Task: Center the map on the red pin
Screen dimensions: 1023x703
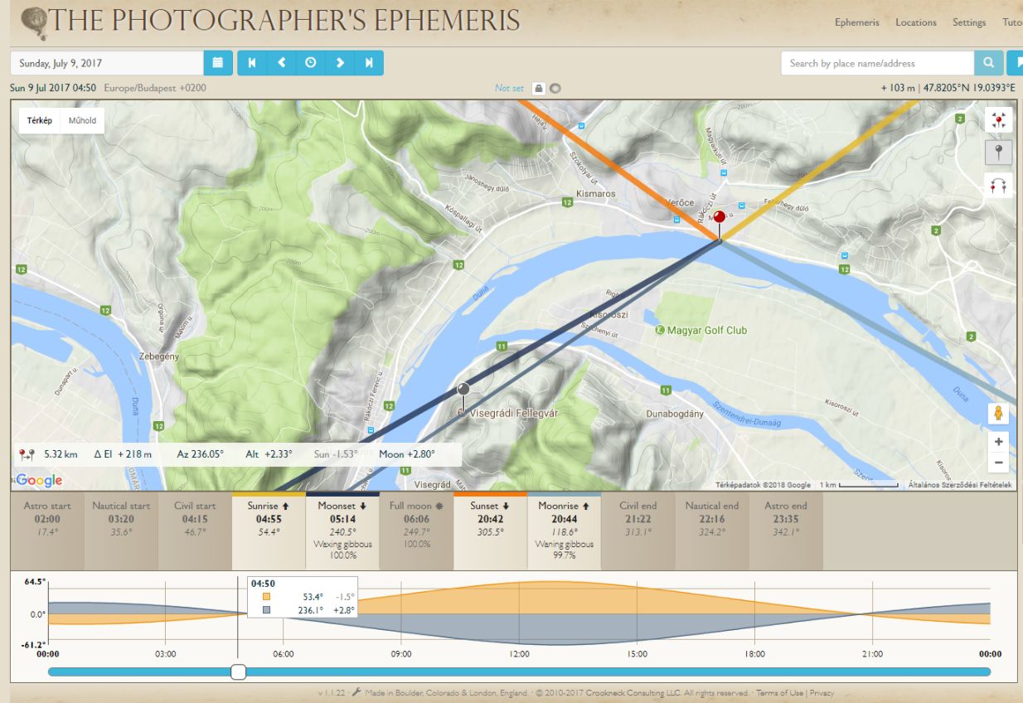Action: tap(998, 121)
